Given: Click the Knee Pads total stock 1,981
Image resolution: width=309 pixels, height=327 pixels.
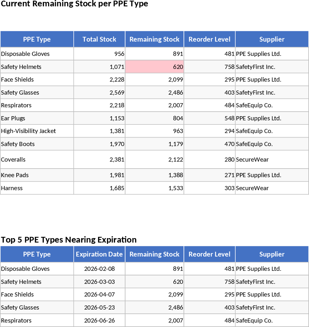Looking at the screenshot, I should pos(116,175).
